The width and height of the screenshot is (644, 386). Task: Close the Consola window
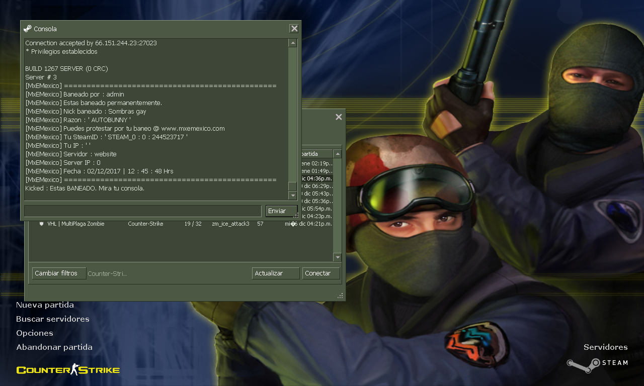(x=294, y=29)
